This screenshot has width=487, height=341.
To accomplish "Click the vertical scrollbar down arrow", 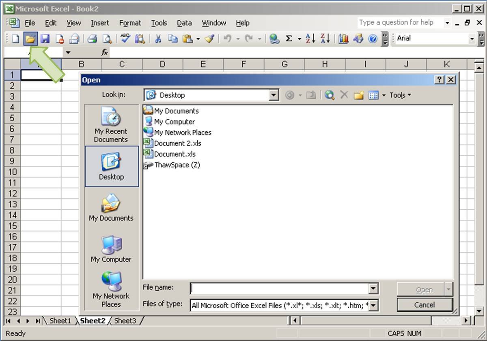I will click(479, 311).
